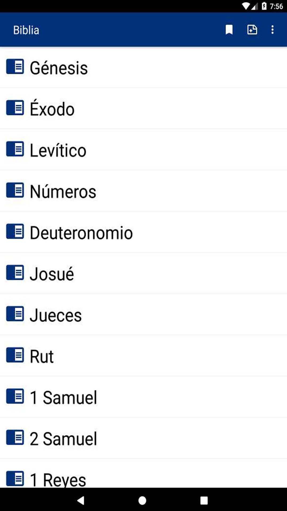Tap the Biblia app title
Viewport: 287px width, 511px height.
[26, 30]
